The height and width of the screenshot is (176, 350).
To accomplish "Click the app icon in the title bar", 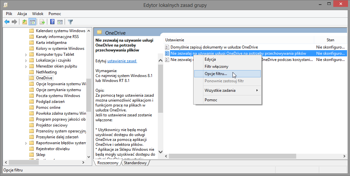I will (x=6, y=5).
